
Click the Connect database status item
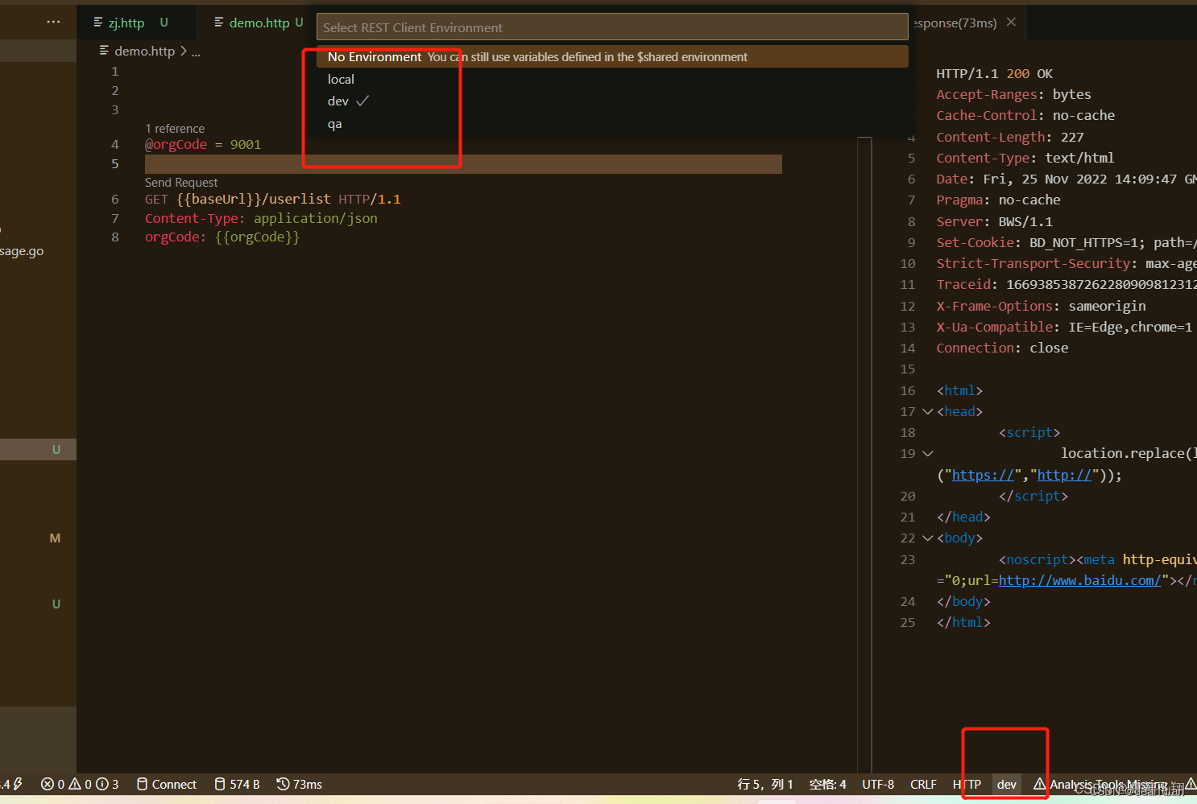(166, 784)
